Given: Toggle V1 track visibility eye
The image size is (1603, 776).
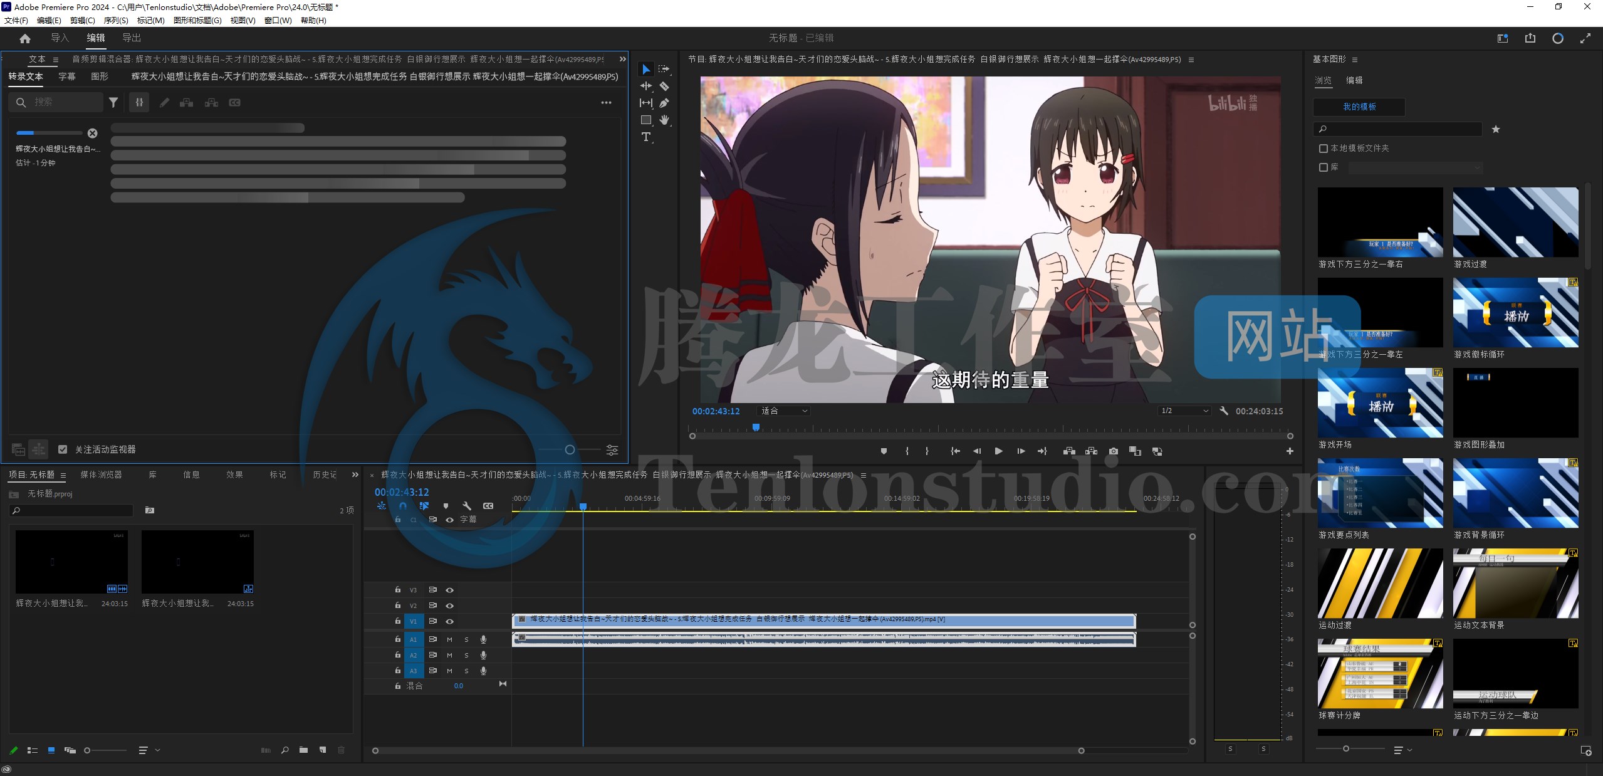Looking at the screenshot, I should [x=449, y=621].
